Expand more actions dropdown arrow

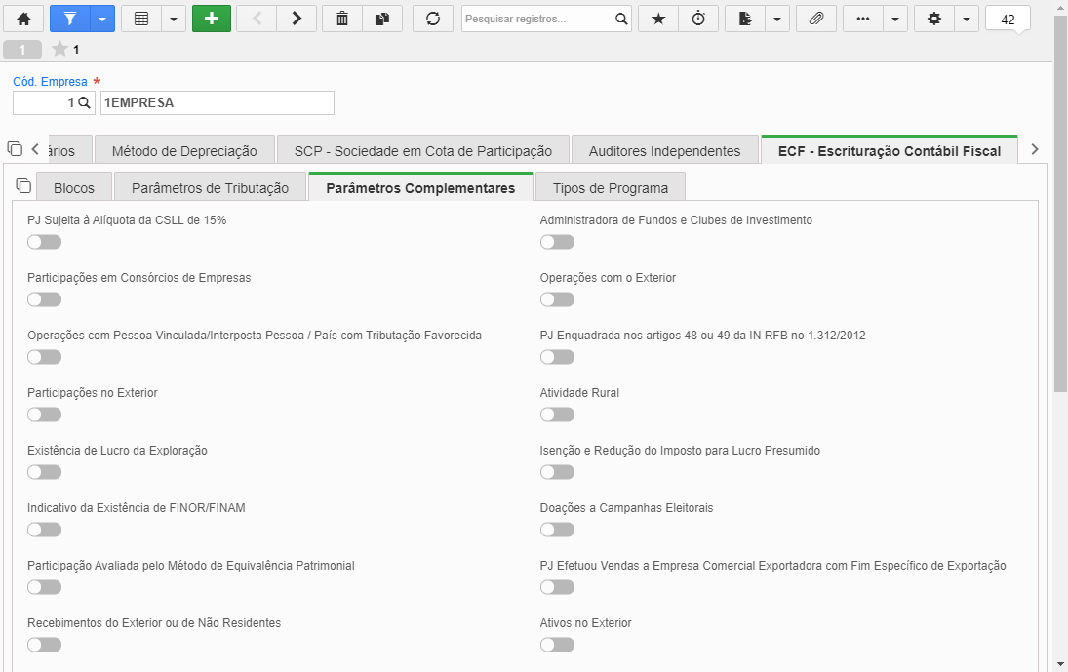pos(895,19)
